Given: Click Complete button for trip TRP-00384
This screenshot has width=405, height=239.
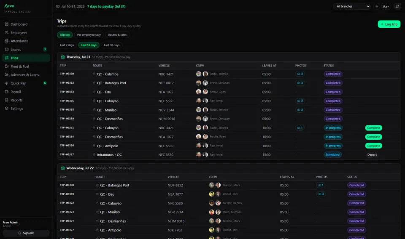Looking at the screenshot, I should (x=373, y=137).
